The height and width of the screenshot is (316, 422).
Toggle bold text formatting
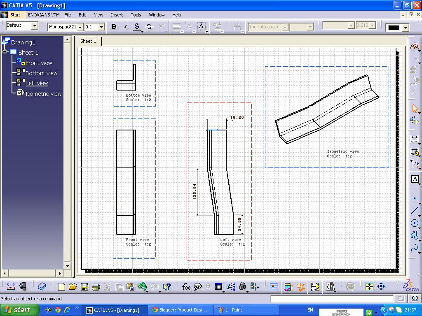(114, 26)
